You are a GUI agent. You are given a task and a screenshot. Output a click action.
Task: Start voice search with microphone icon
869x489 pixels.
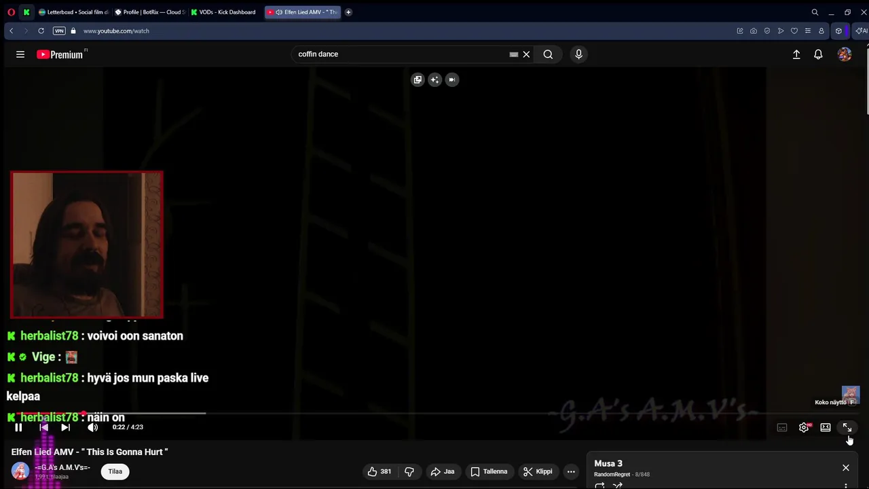pyautogui.click(x=578, y=54)
